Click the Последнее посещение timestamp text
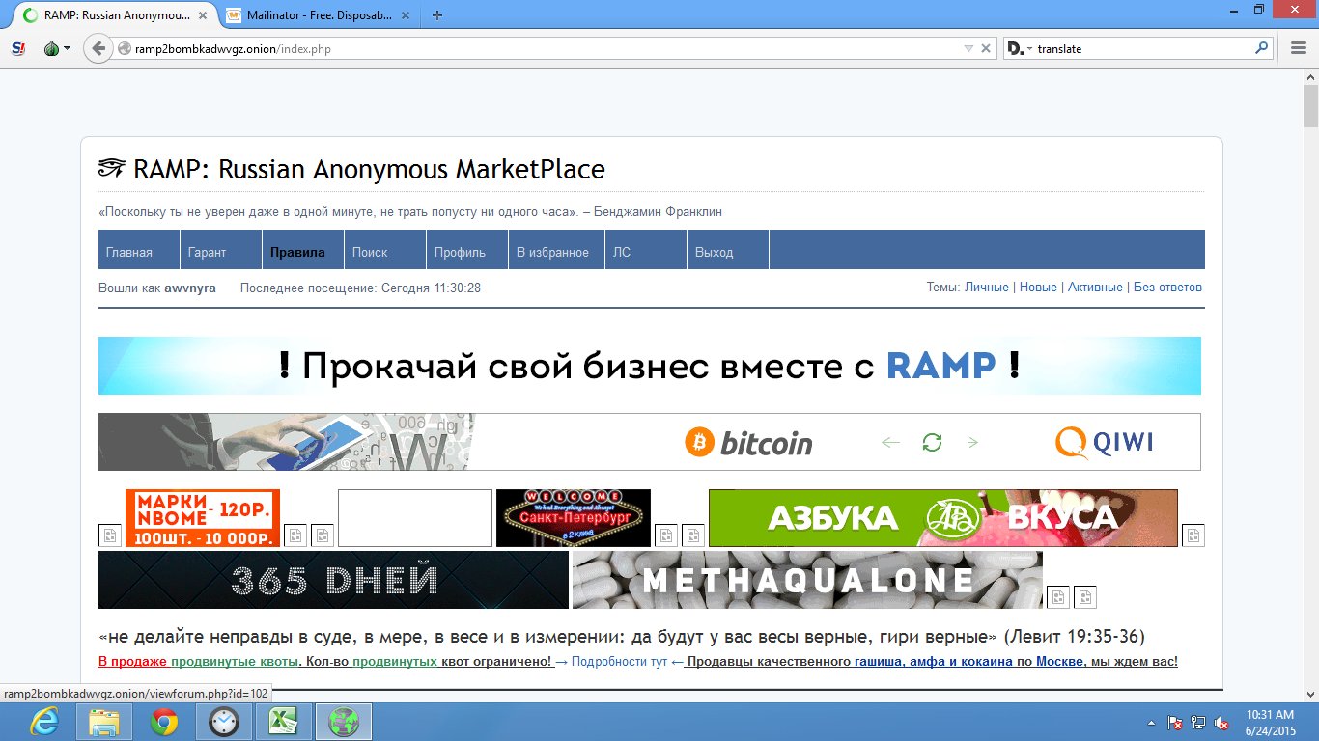 tap(360, 288)
